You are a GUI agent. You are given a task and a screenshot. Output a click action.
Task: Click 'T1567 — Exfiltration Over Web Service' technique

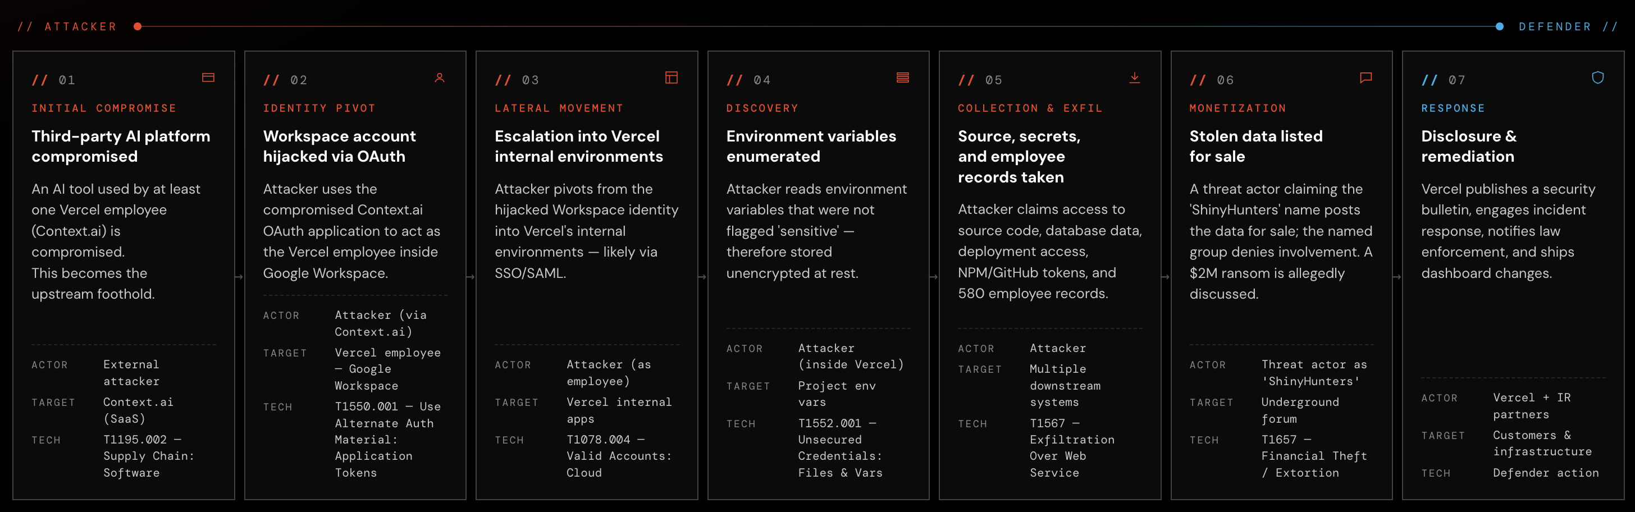click(1072, 448)
